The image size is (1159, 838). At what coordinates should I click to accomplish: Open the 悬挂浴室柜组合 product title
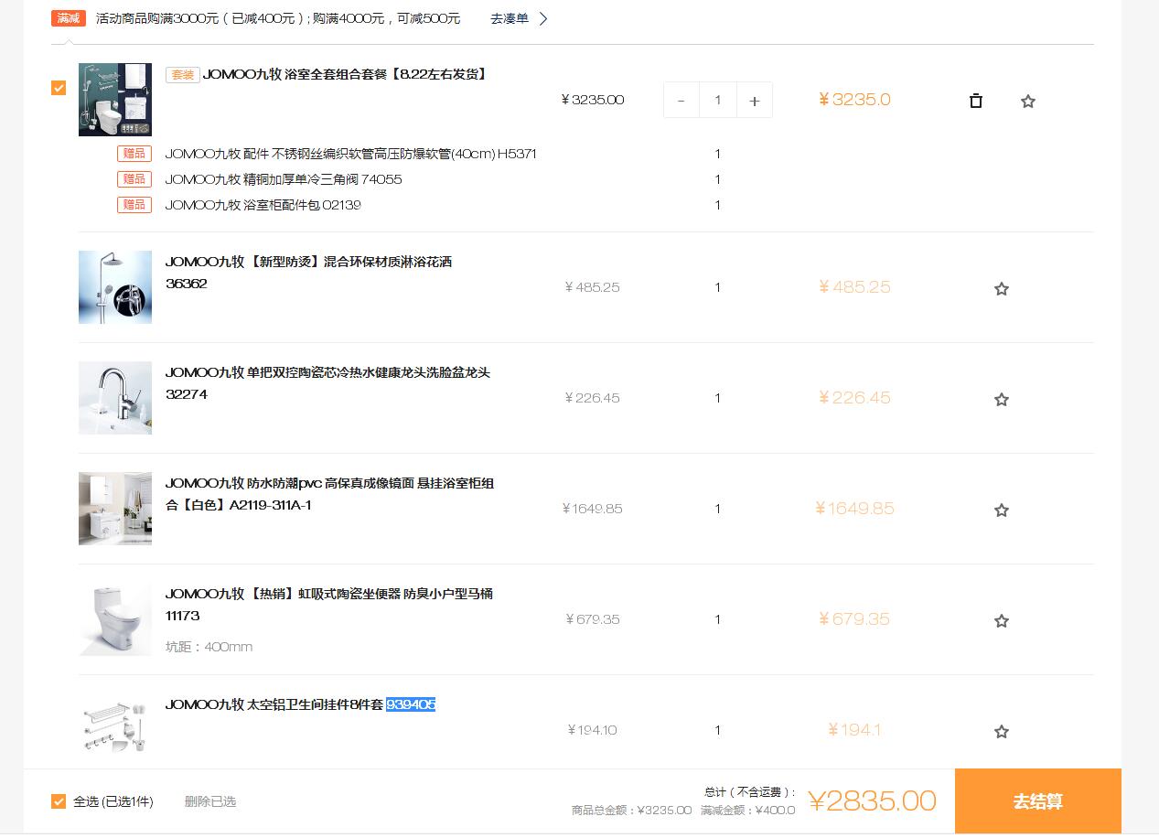pos(330,494)
